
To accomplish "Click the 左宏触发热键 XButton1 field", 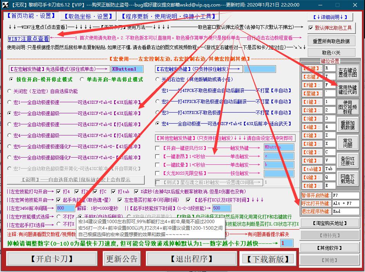I will [127, 69].
